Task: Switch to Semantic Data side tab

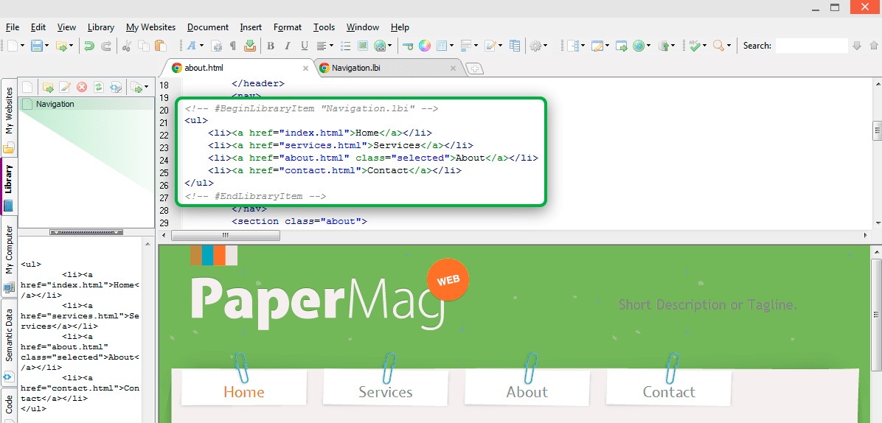Action: 8,343
